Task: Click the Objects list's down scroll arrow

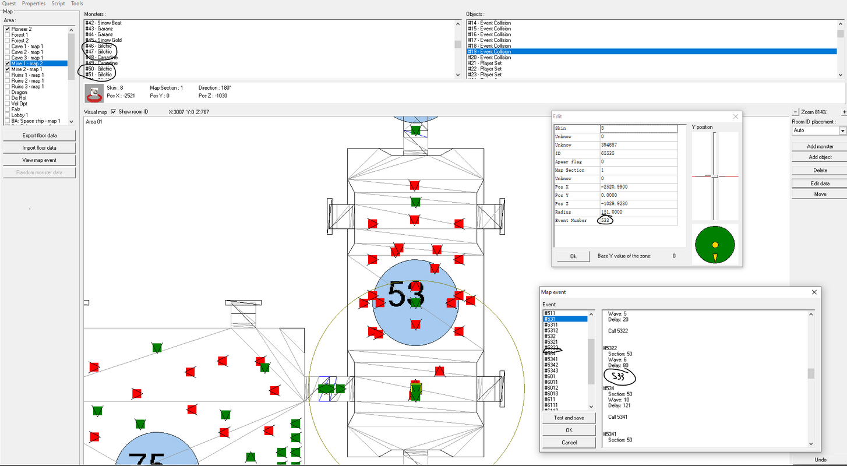Action: coord(840,75)
